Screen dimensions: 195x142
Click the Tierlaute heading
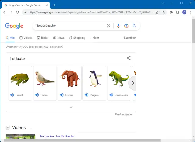point(17,58)
